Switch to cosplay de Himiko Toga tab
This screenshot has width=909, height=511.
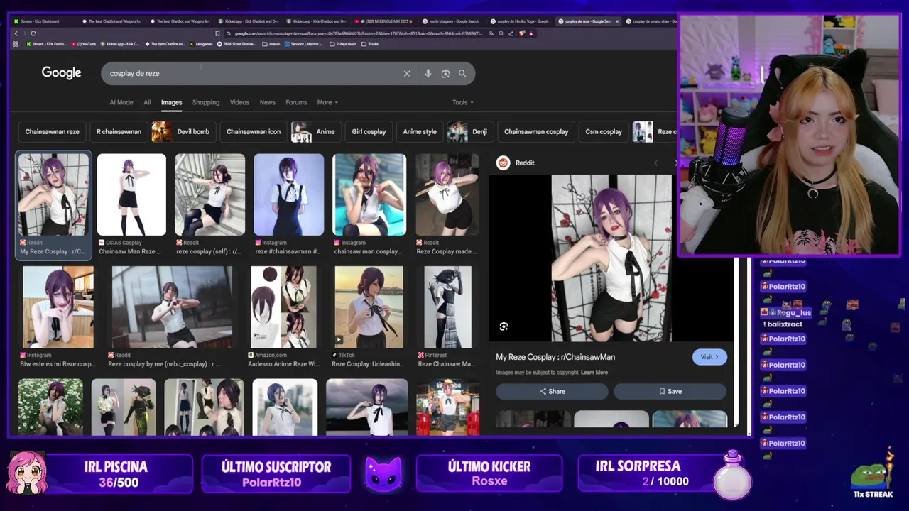(x=520, y=21)
